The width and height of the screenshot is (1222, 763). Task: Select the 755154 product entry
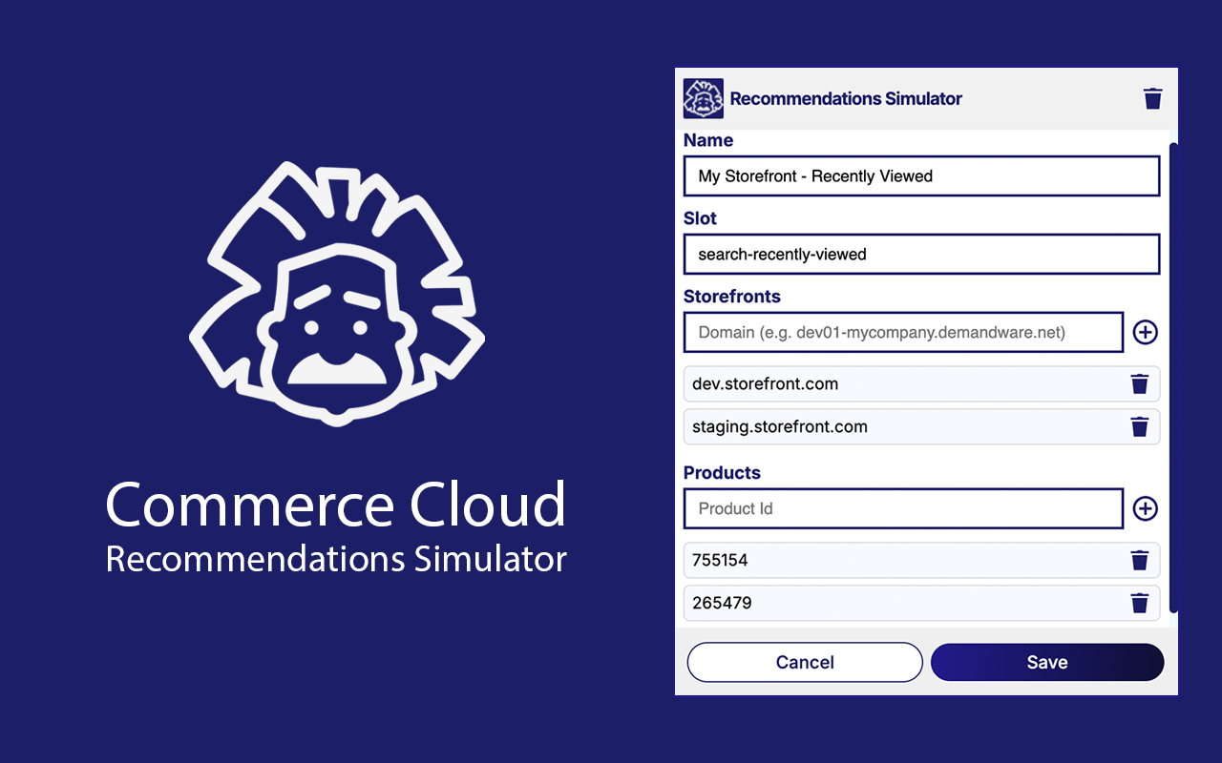[859, 560]
